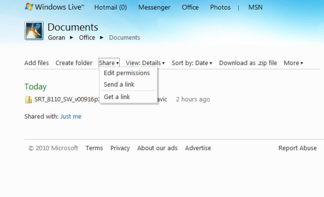Click the Windows Live logo
Viewport: 324px width, 197px height.
[54, 7]
